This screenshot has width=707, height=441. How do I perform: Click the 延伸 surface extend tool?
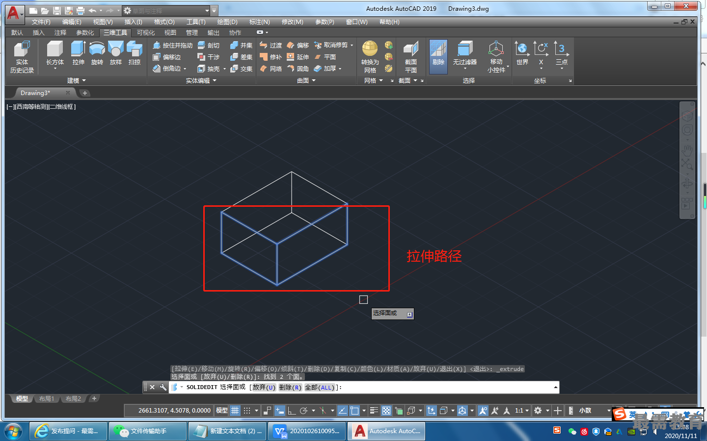298,57
